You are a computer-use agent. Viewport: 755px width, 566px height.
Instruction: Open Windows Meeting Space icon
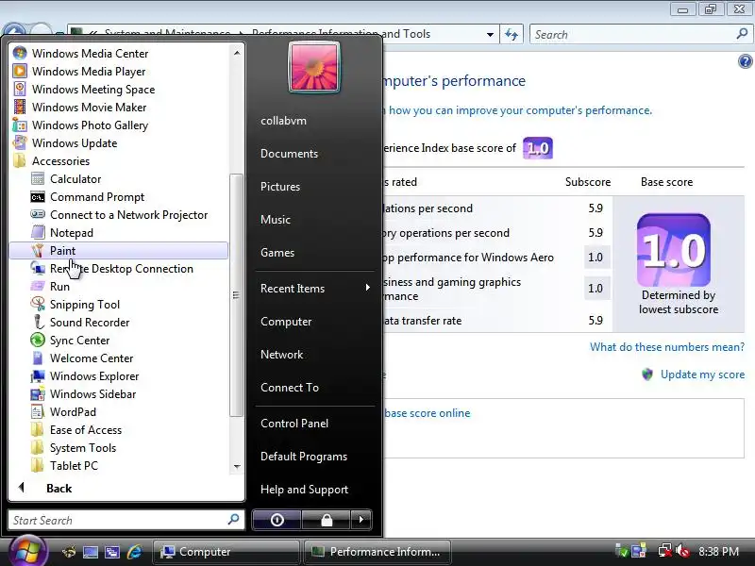coord(20,89)
